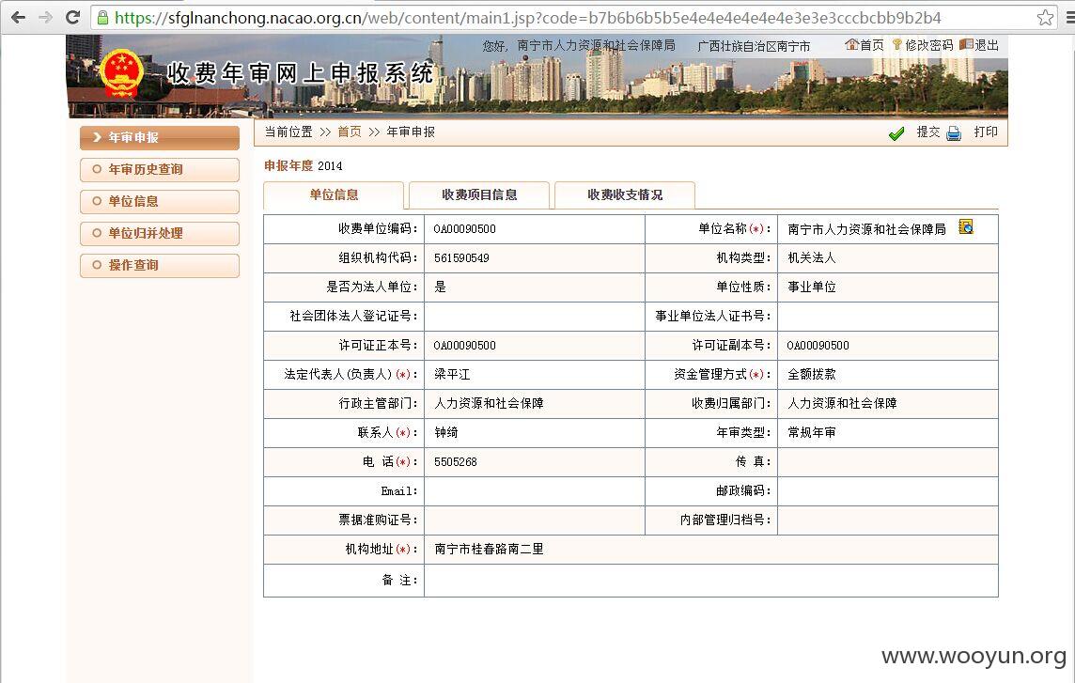Switch to 单位信息 tab
The width and height of the screenshot is (1075, 683).
pos(334,194)
